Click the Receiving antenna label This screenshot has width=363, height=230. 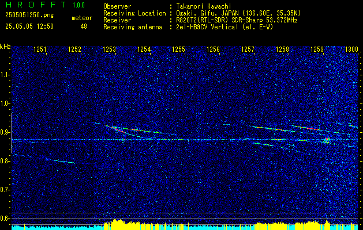click(x=133, y=27)
